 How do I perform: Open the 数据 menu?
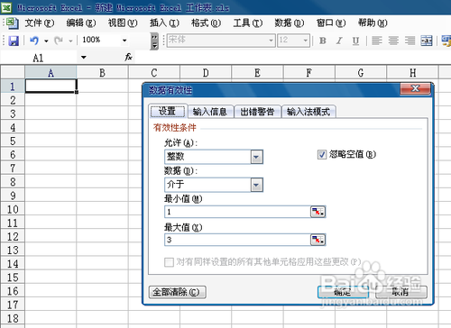tap(290, 23)
